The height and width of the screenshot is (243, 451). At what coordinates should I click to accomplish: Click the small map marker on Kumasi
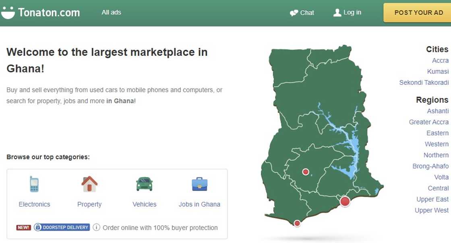click(x=306, y=172)
